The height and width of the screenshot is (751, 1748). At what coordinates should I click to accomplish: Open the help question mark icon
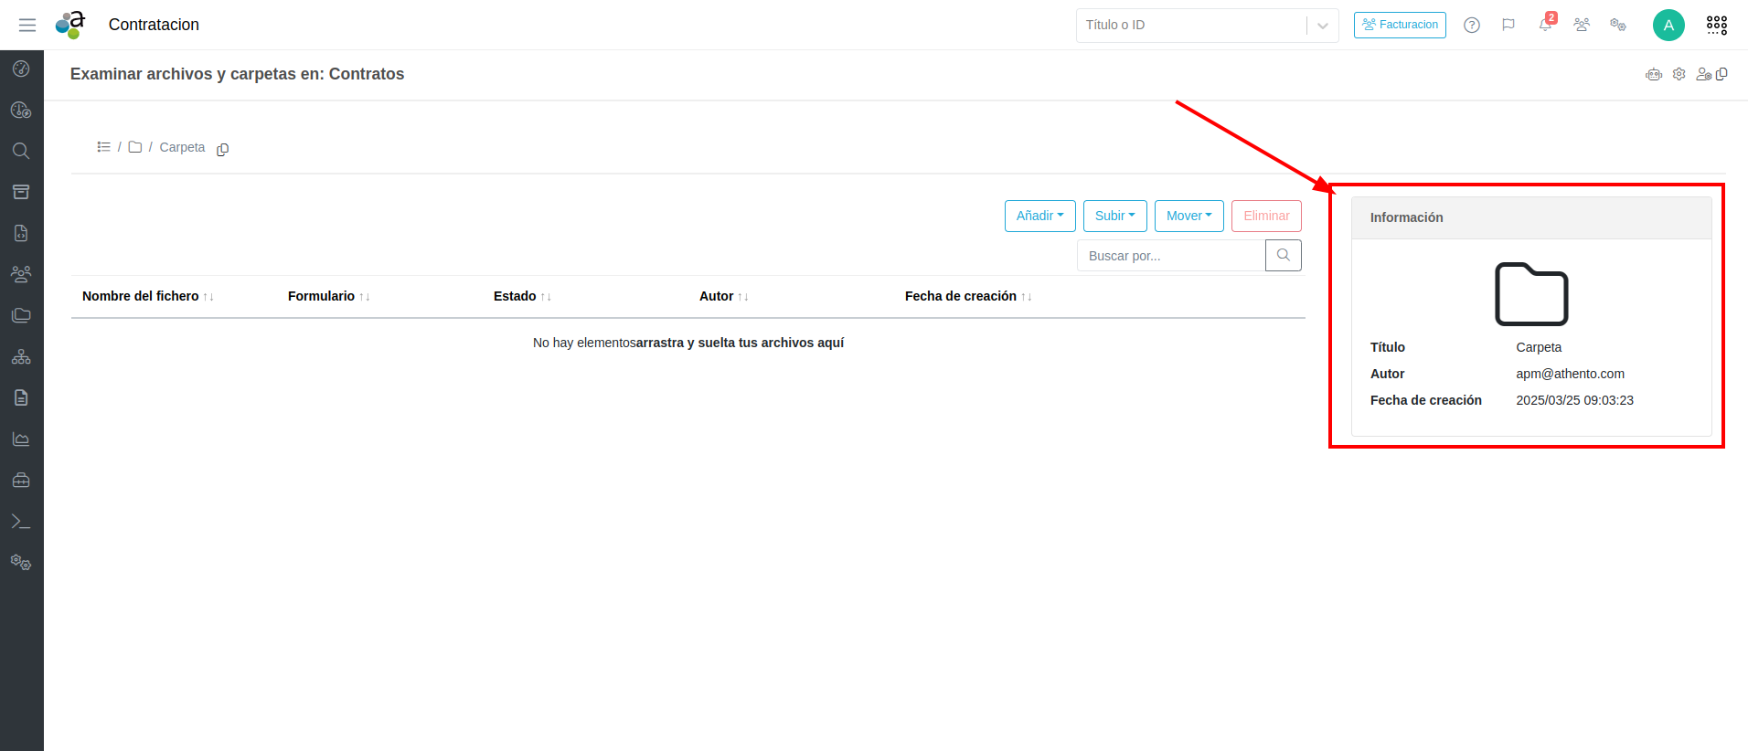pos(1471,25)
